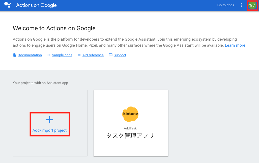Open the Support link

tap(120, 55)
